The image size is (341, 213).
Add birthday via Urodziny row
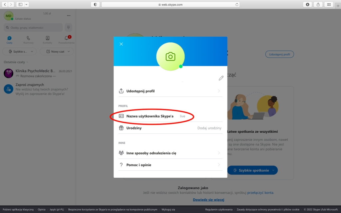click(170, 128)
